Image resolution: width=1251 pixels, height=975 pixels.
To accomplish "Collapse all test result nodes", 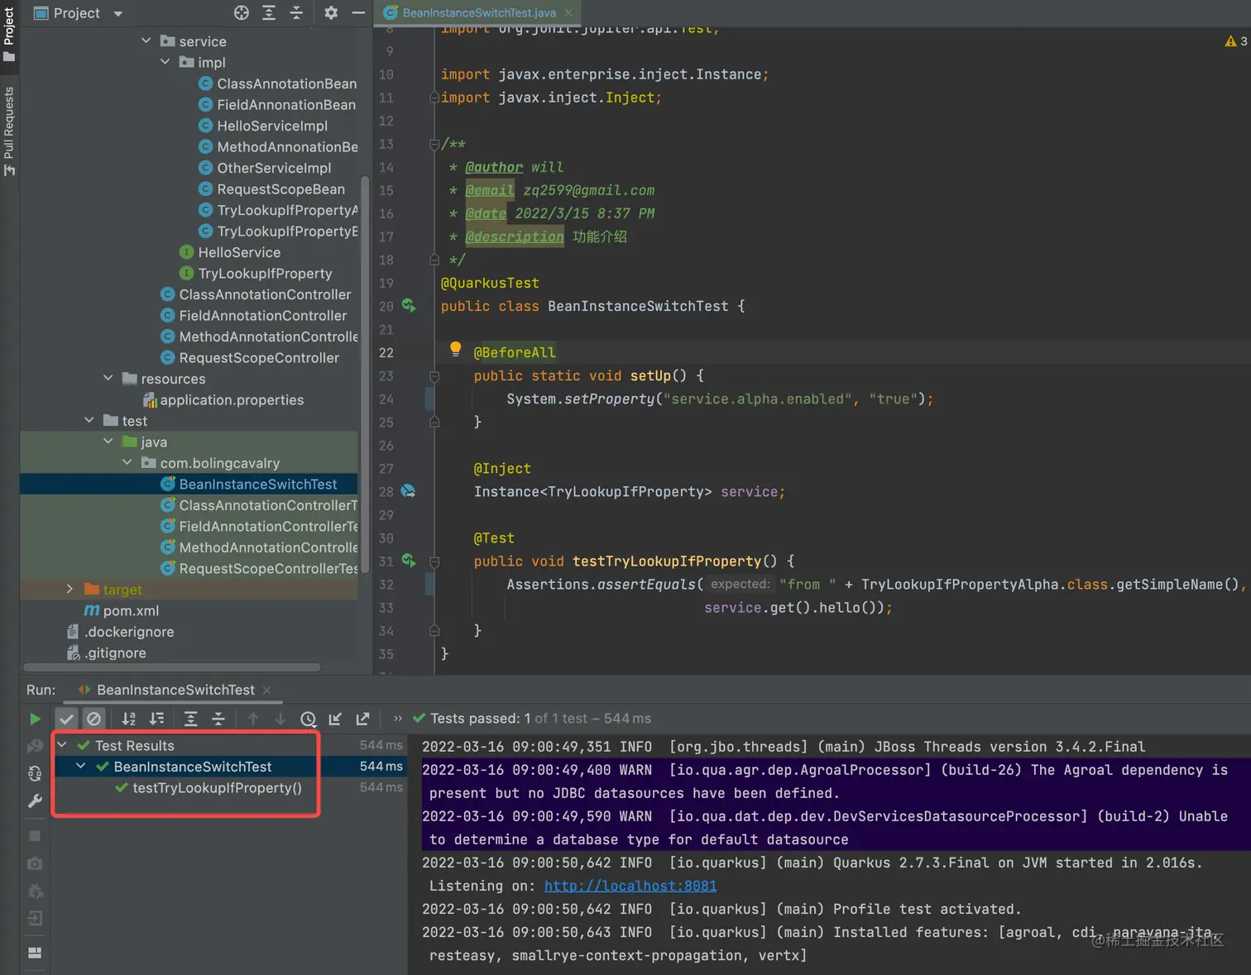I will coord(218,719).
